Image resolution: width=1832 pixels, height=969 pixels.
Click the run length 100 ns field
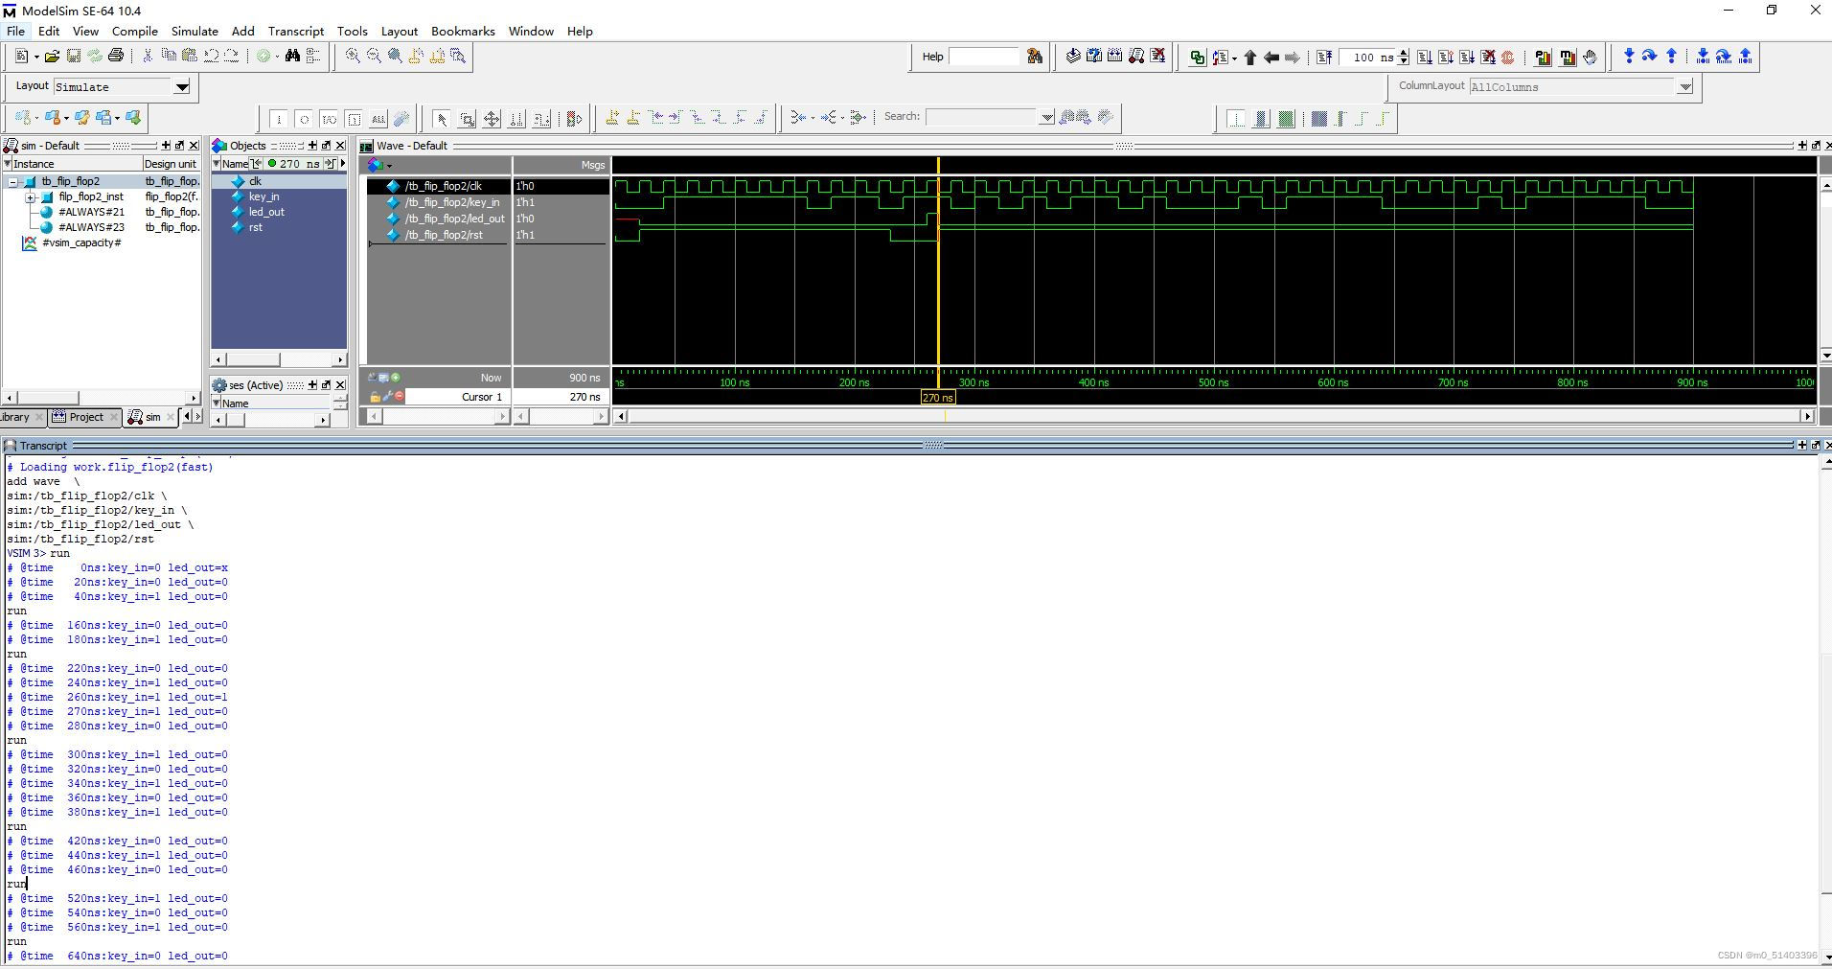pos(1366,58)
